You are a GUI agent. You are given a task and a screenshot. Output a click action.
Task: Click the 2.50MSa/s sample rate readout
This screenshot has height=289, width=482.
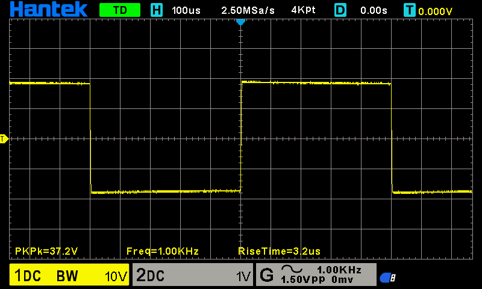pyautogui.click(x=248, y=10)
